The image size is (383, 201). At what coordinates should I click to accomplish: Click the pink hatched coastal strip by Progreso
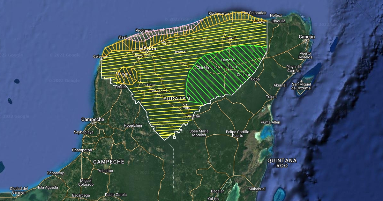click(x=166, y=31)
